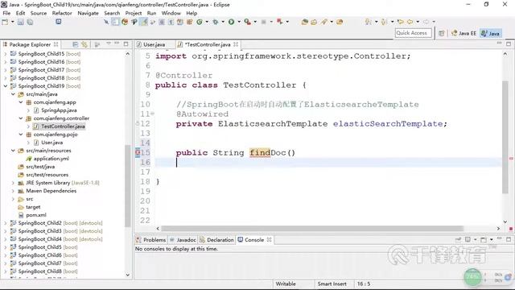Switch to the Java perspective

tap(490, 33)
